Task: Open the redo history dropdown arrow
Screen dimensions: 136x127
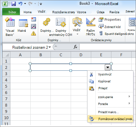Action: pos(35,4)
